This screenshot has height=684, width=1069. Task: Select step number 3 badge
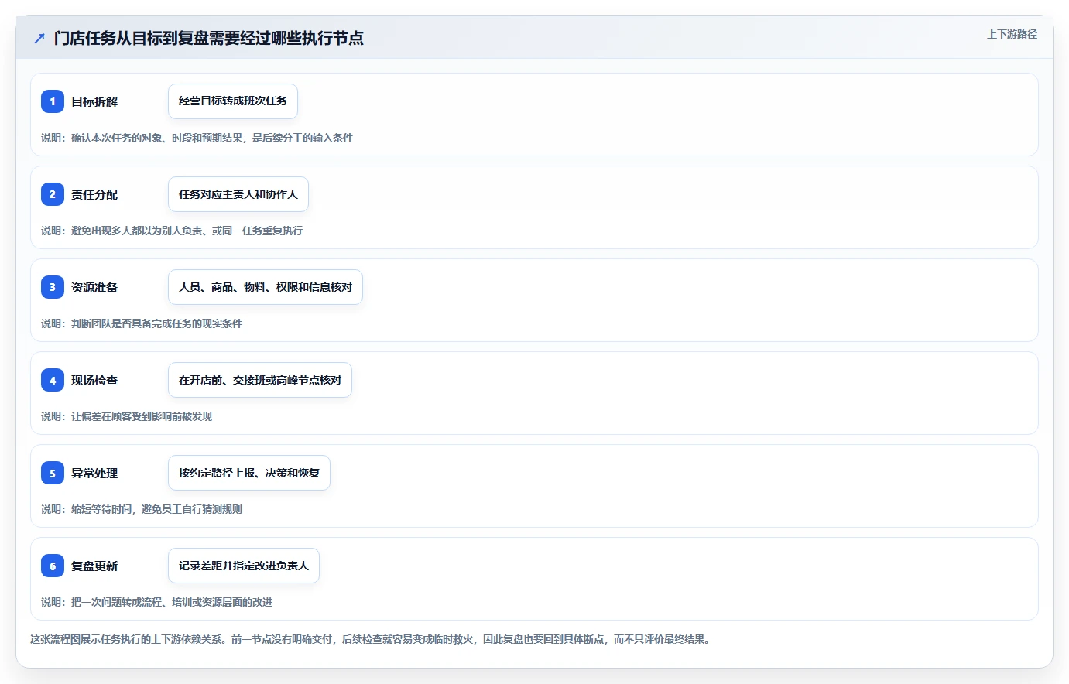[x=53, y=287]
